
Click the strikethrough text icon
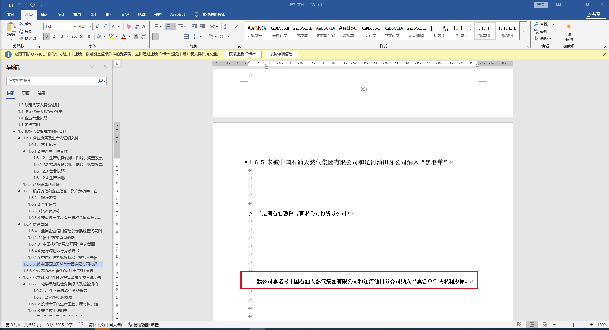pyautogui.click(x=74, y=36)
